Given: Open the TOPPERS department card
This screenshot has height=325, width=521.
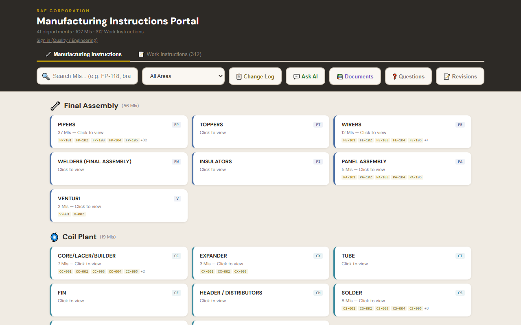Looking at the screenshot, I should point(260,132).
